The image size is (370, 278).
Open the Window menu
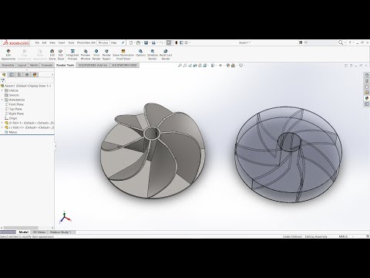click(x=103, y=42)
